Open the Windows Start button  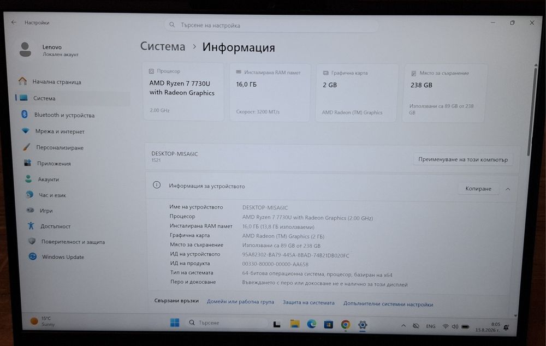[175, 323]
